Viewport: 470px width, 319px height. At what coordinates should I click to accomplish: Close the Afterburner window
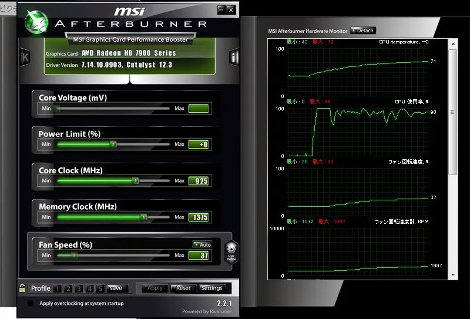click(x=231, y=10)
